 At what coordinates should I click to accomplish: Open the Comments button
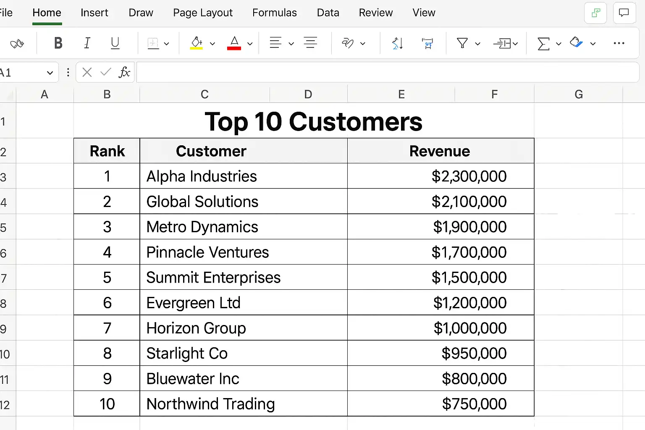(624, 13)
